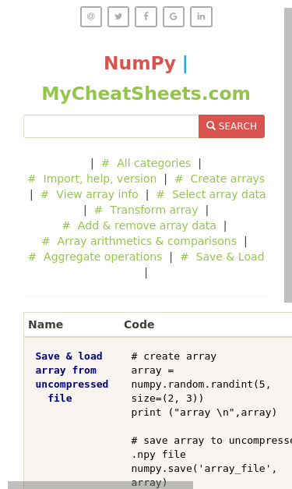Viewport: 292px width, 489px height.
Task: Share page via LinkedIn icon
Action: click(201, 16)
